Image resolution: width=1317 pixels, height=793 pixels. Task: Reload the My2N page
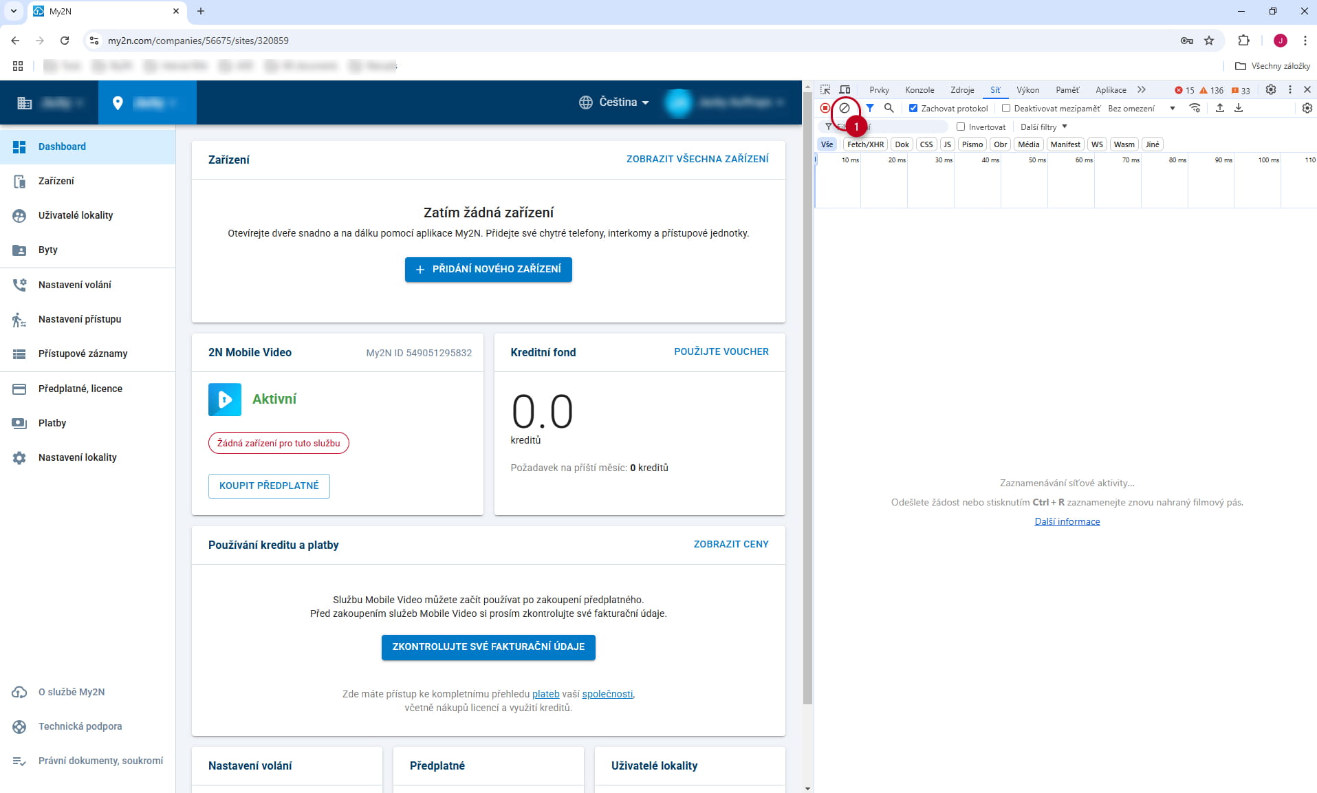[x=65, y=41]
